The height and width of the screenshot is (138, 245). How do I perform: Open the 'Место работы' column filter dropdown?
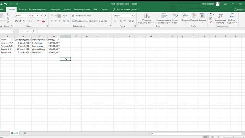[x=46, y=39]
